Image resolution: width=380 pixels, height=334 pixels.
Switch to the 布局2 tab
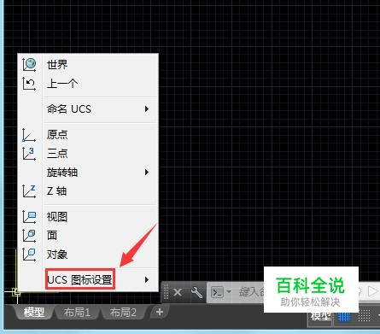pyautogui.click(x=123, y=313)
